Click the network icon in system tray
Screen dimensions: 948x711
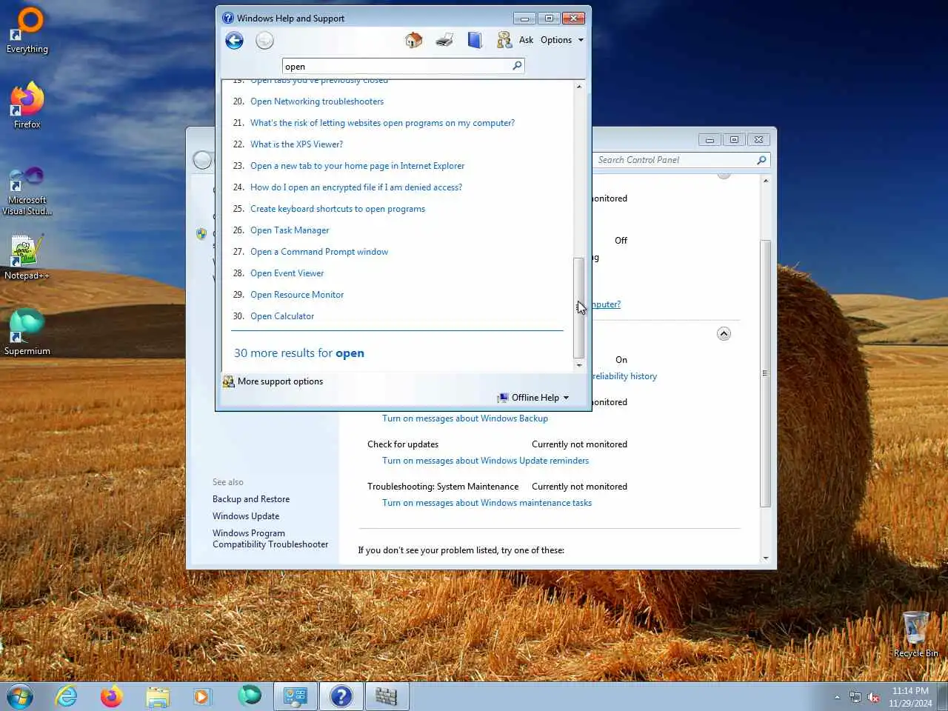pos(855,697)
